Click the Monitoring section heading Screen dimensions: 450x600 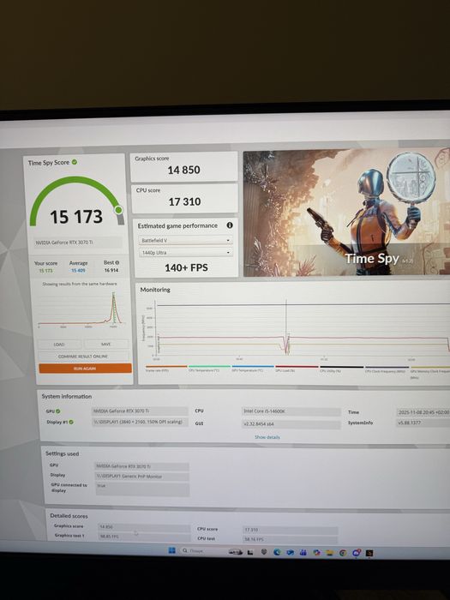[x=155, y=290]
